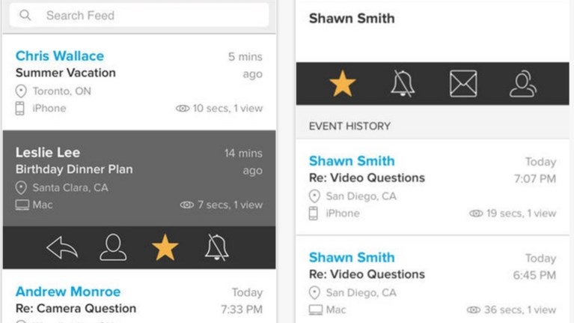Click inside the Search Feed field
Viewport: 574px width, 323px height.
pos(150,15)
